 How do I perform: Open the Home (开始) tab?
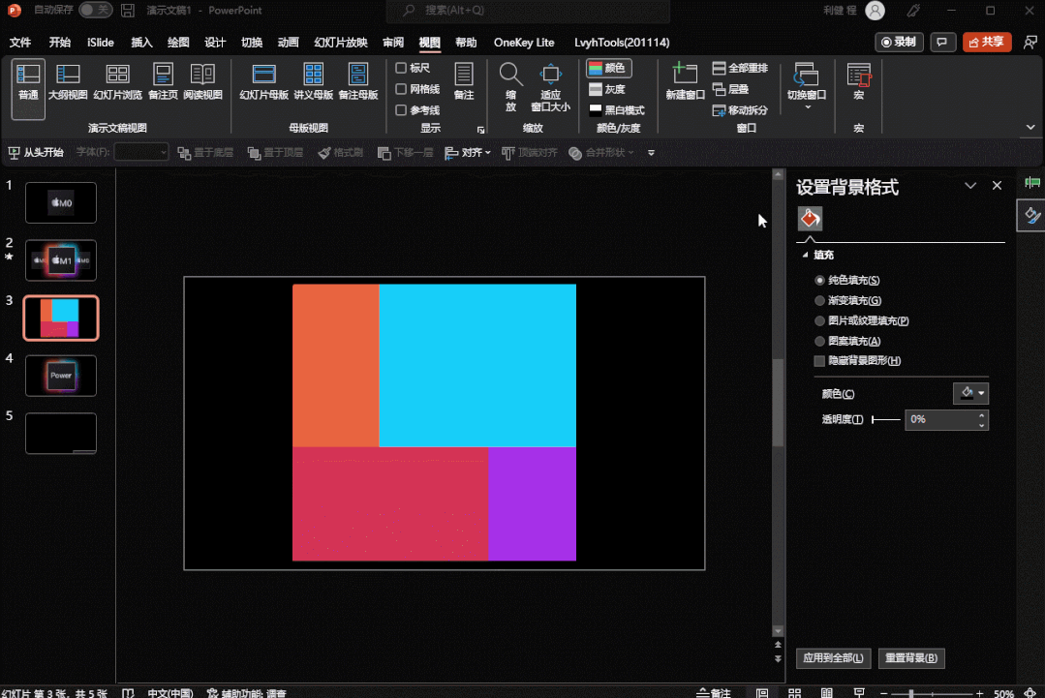coord(59,42)
